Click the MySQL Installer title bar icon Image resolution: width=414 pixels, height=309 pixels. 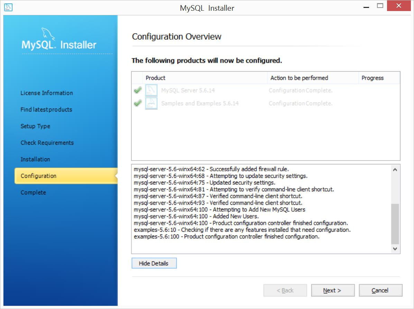point(8,7)
